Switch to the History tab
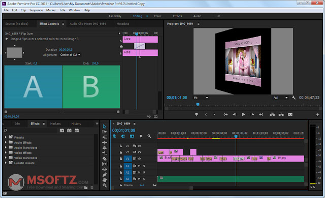The height and width of the screenshot is (198, 325). (76, 124)
